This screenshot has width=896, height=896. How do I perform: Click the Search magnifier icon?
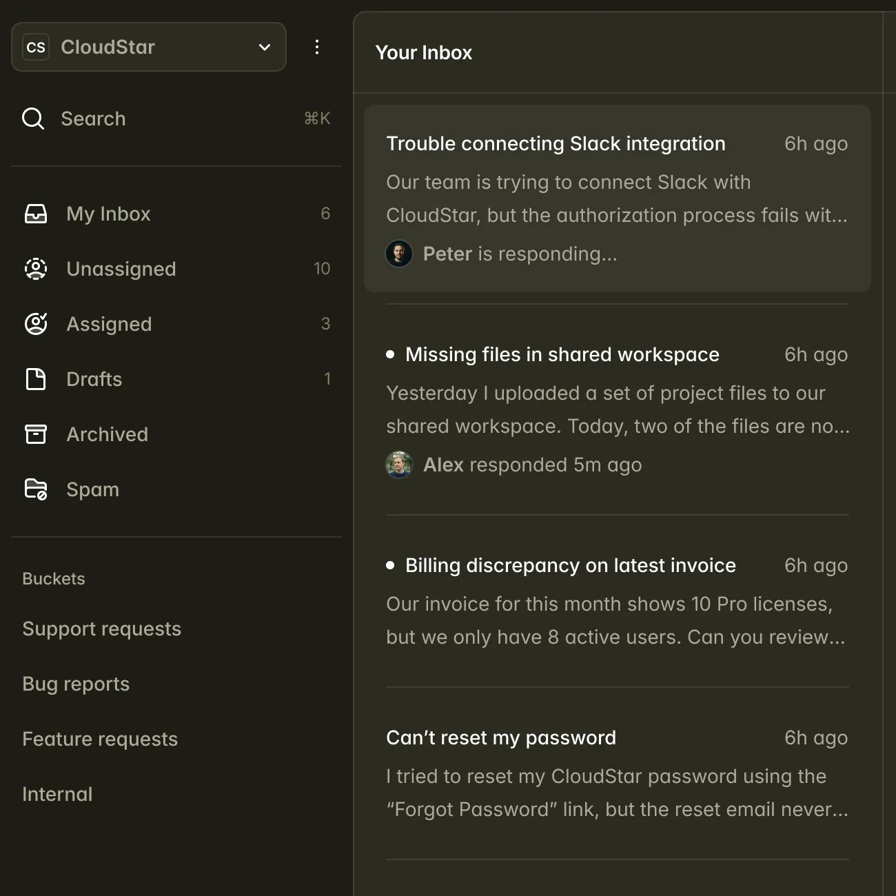[32, 119]
